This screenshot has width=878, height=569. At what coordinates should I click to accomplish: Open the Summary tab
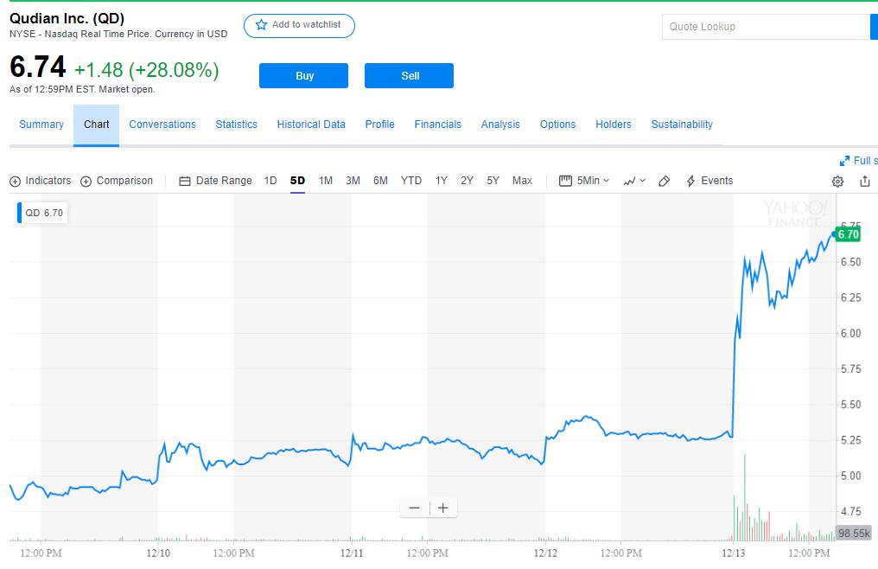pos(41,125)
